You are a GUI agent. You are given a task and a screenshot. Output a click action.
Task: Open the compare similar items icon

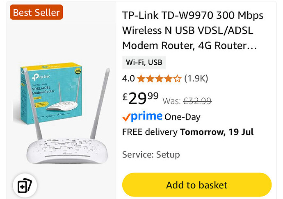click(25, 185)
